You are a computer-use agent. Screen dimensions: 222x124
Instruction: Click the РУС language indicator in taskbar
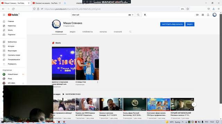coord(207,122)
